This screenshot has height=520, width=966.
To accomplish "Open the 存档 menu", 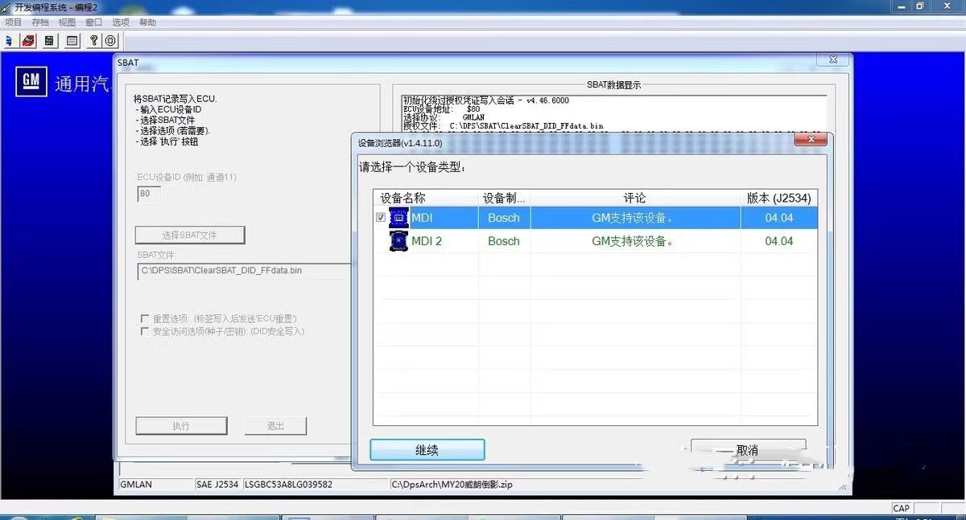I will [x=40, y=23].
